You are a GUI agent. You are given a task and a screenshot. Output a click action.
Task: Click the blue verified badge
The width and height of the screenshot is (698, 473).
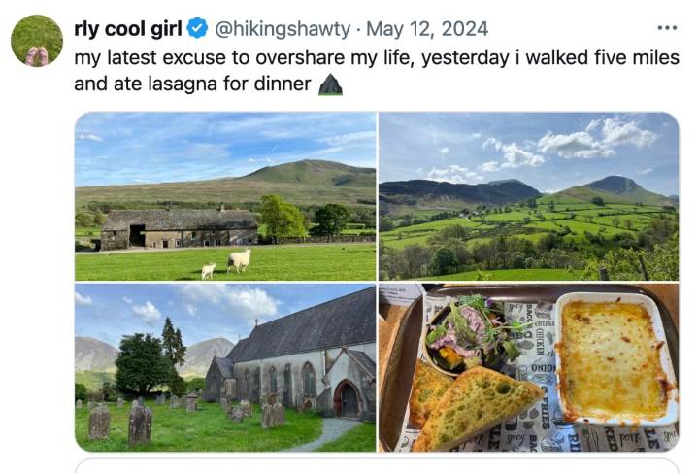pyautogui.click(x=197, y=29)
